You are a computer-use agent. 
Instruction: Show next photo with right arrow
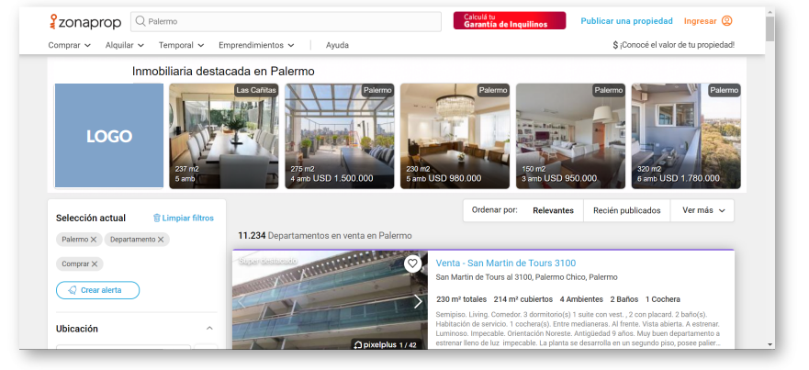(x=418, y=302)
